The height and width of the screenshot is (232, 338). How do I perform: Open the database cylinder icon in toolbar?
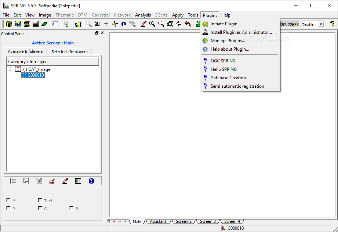click(x=9, y=24)
